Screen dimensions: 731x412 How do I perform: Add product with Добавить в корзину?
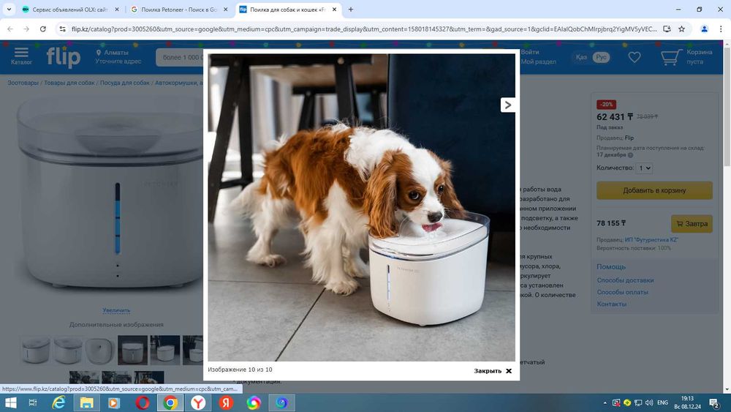click(654, 190)
